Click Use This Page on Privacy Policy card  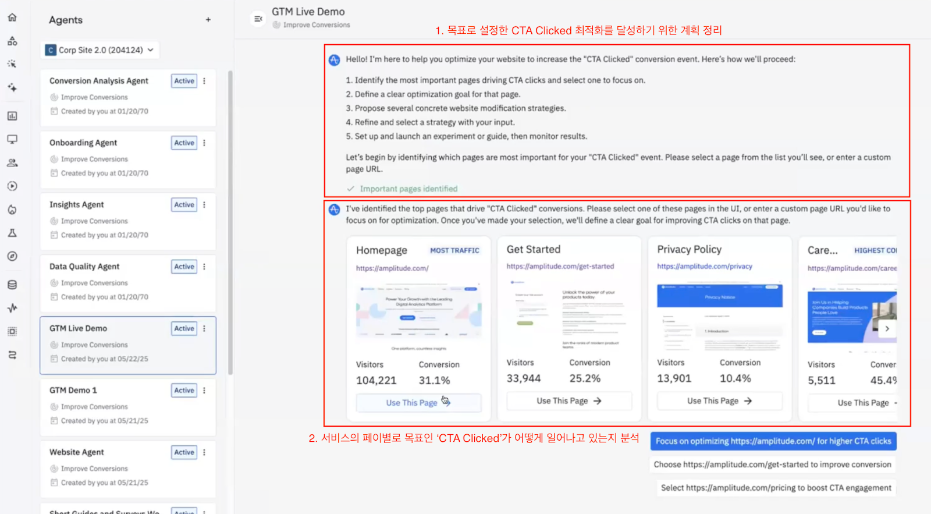tap(720, 401)
